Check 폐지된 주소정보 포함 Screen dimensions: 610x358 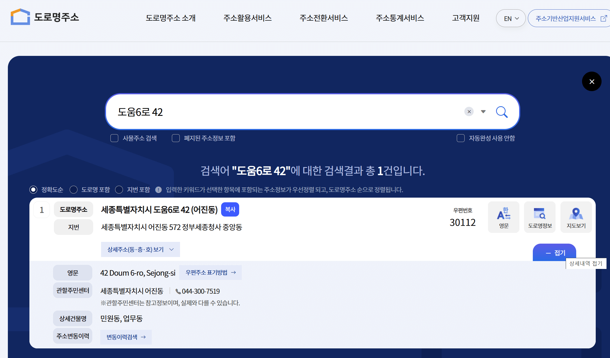pos(176,138)
